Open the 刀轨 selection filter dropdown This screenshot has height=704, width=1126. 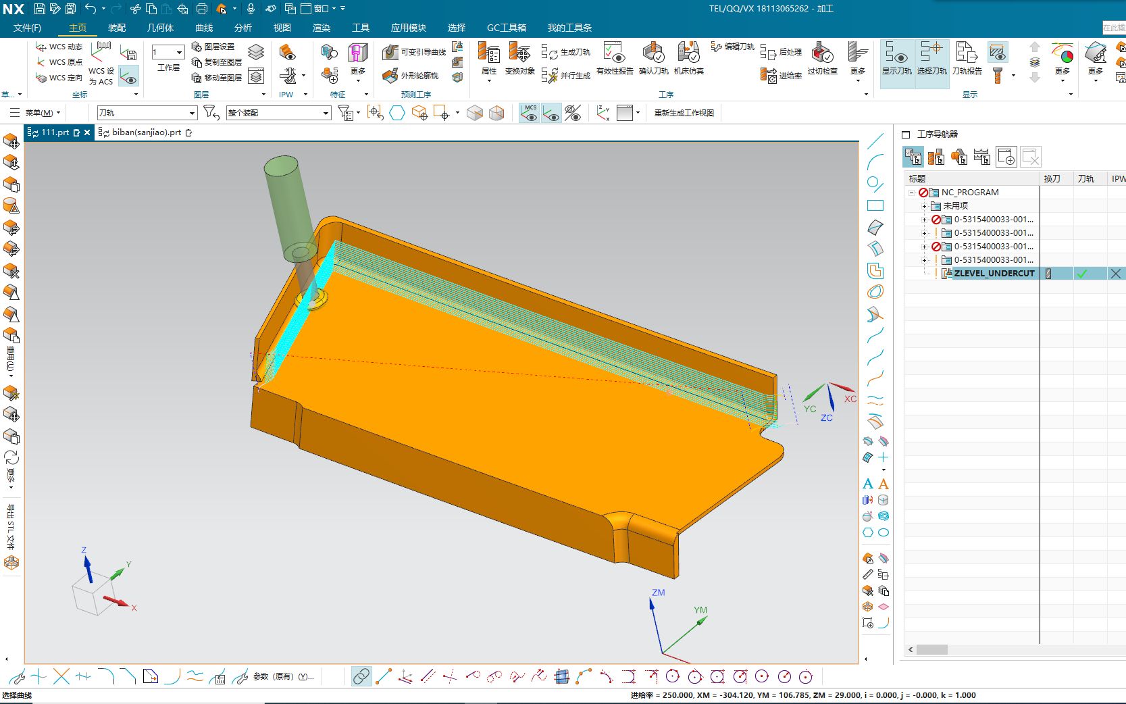coord(191,113)
